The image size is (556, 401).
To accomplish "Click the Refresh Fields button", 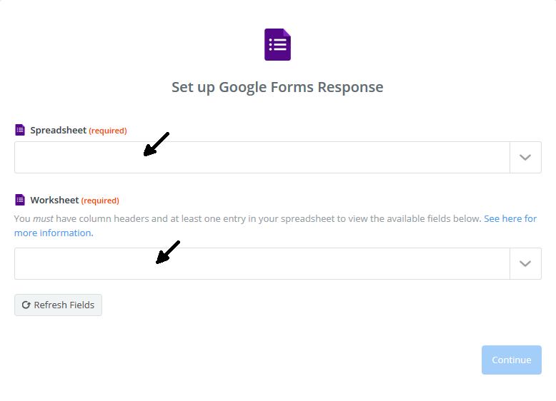I will click(58, 305).
